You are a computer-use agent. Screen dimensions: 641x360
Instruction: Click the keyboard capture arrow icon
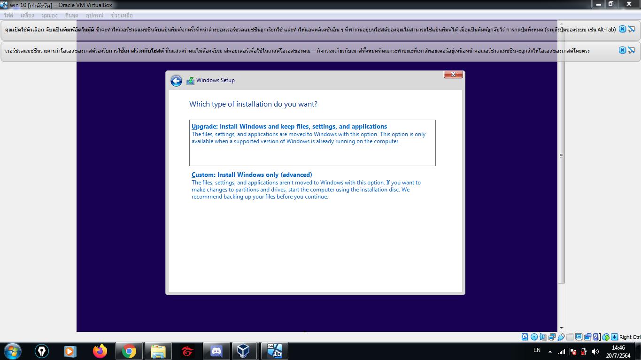click(x=614, y=337)
